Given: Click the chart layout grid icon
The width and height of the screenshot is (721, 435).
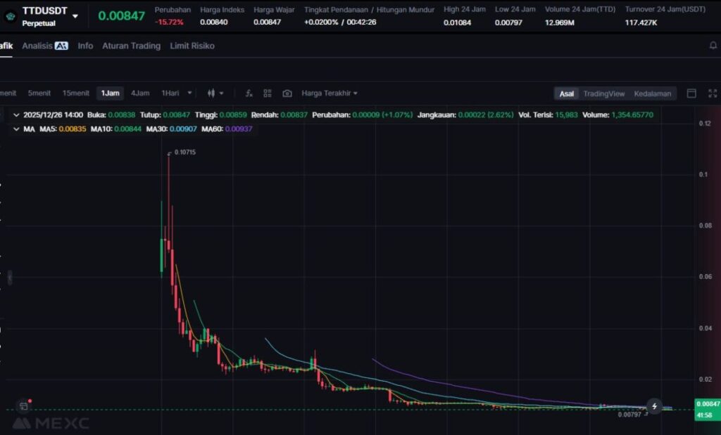Looking at the screenshot, I should 268,93.
